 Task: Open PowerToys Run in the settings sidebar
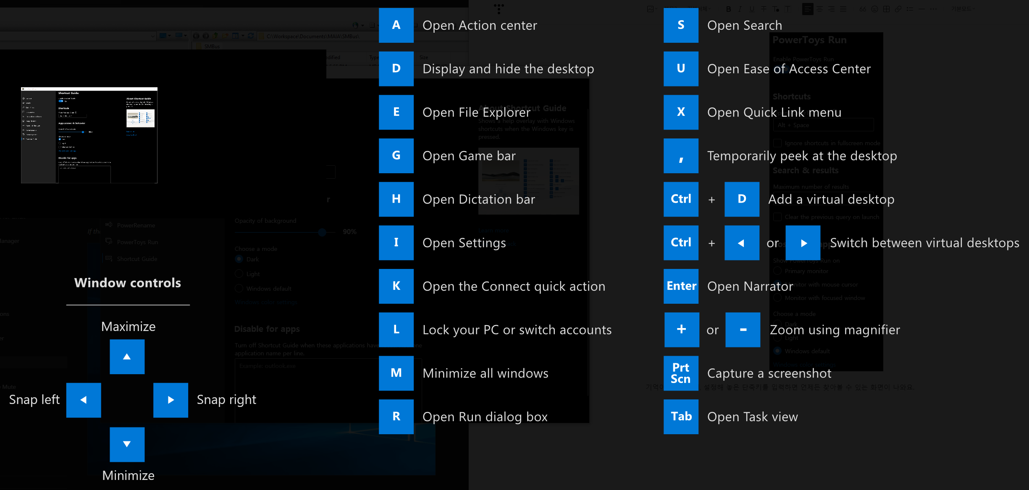pyautogui.click(x=137, y=242)
